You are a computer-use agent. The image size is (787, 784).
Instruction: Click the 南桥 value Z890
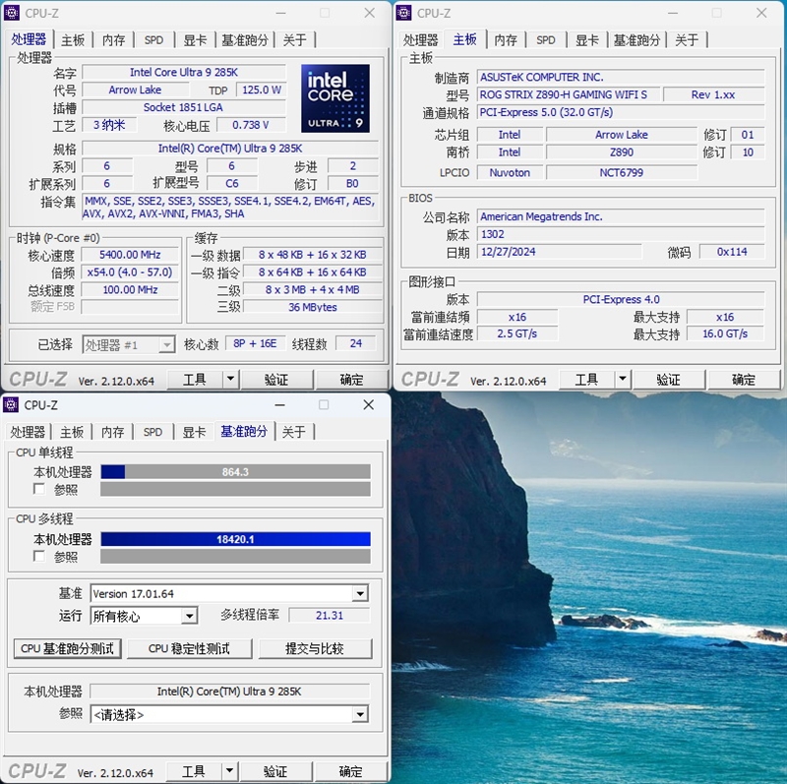tap(622, 152)
